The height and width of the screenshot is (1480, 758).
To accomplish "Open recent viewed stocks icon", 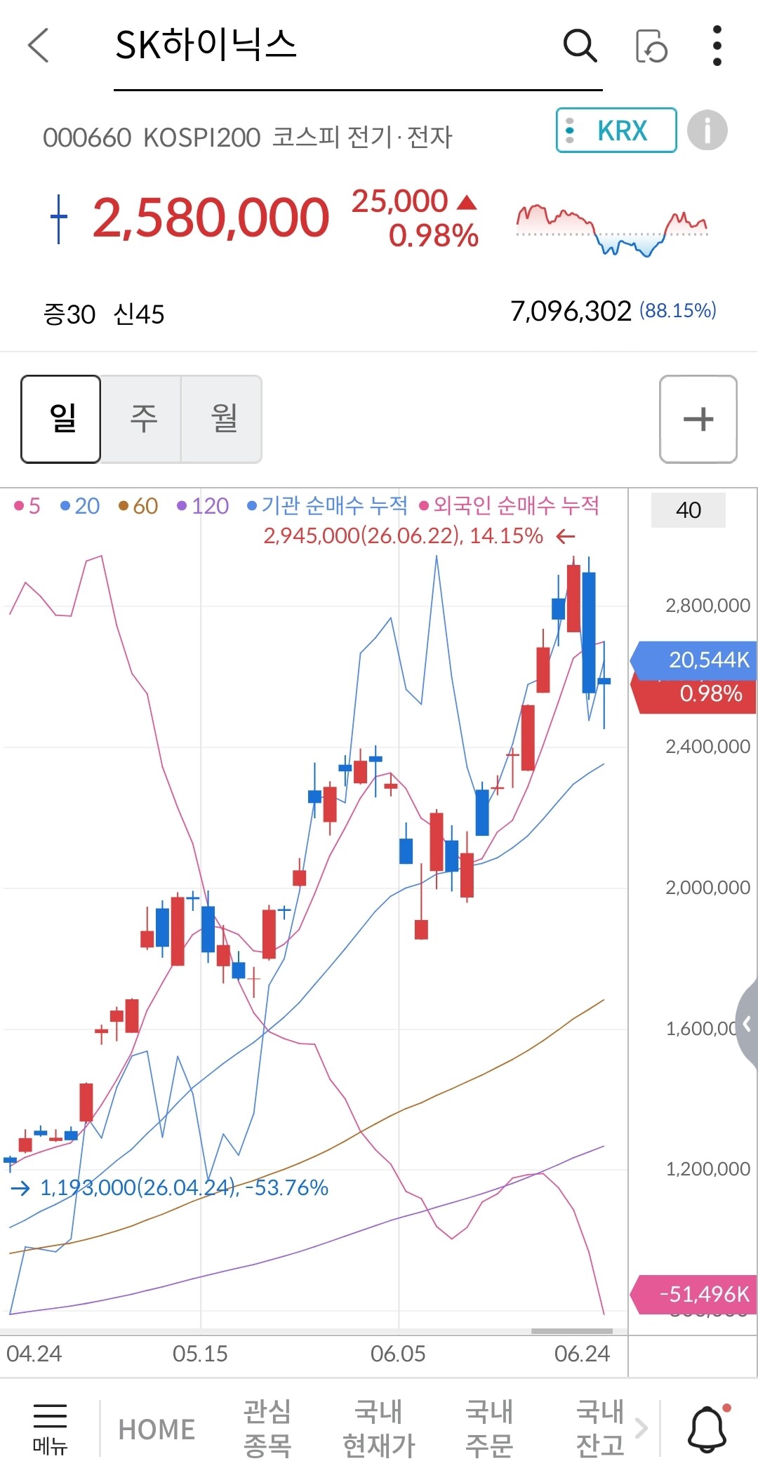I will coord(651,46).
